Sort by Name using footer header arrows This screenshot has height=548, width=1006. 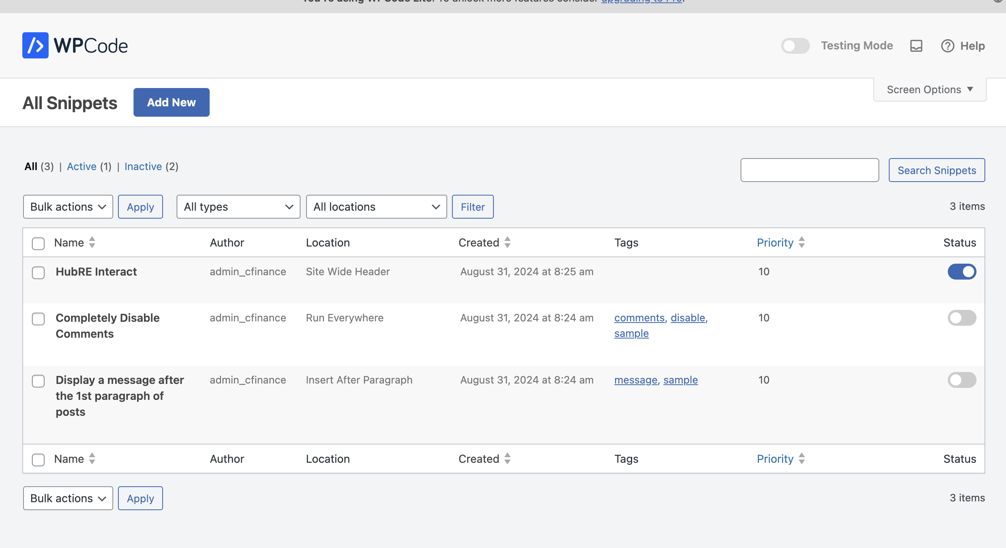pyautogui.click(x=92, y=459)
